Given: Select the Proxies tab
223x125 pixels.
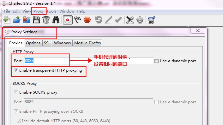Looking at the screenshot, I should pos(16,43).
